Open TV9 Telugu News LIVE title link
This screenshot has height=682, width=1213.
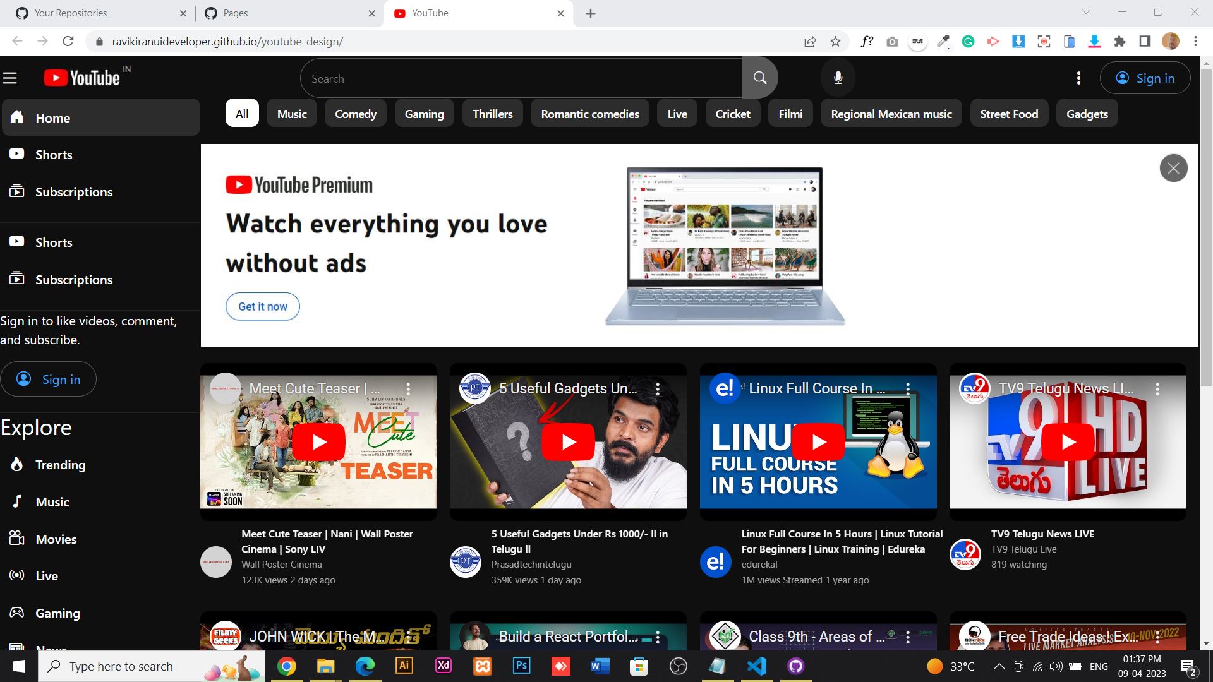[1042, 534]
